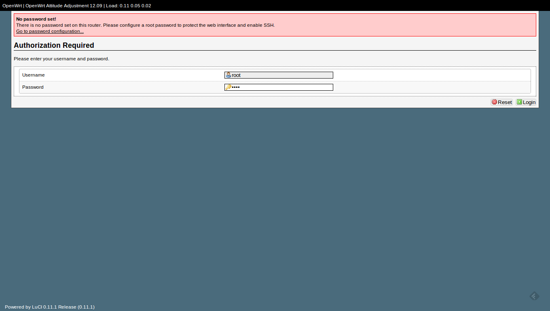Image resolution: width=550 pixels, height=311 pixels.
Task: Click the "No password set!" warning title
Action: [36, 19]
